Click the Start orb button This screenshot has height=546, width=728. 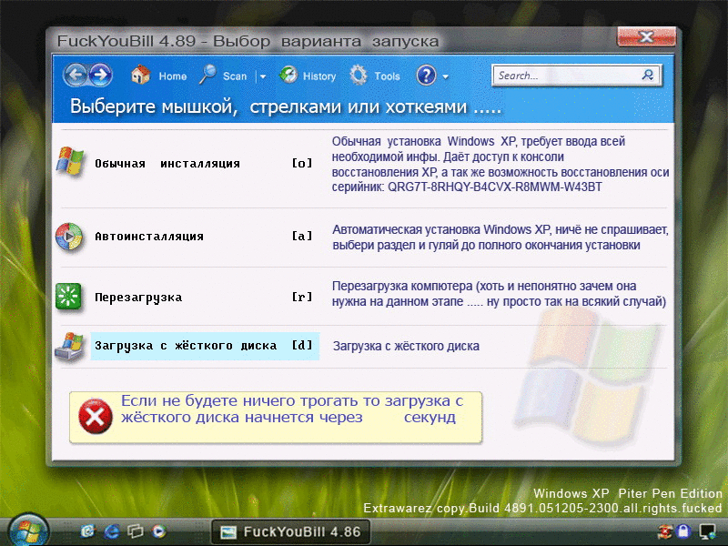pyautogui.click(x=28, y=531)
